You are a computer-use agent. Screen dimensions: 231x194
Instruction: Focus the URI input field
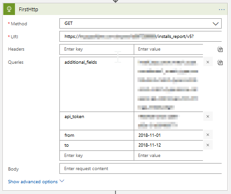[x=140, y=37]
